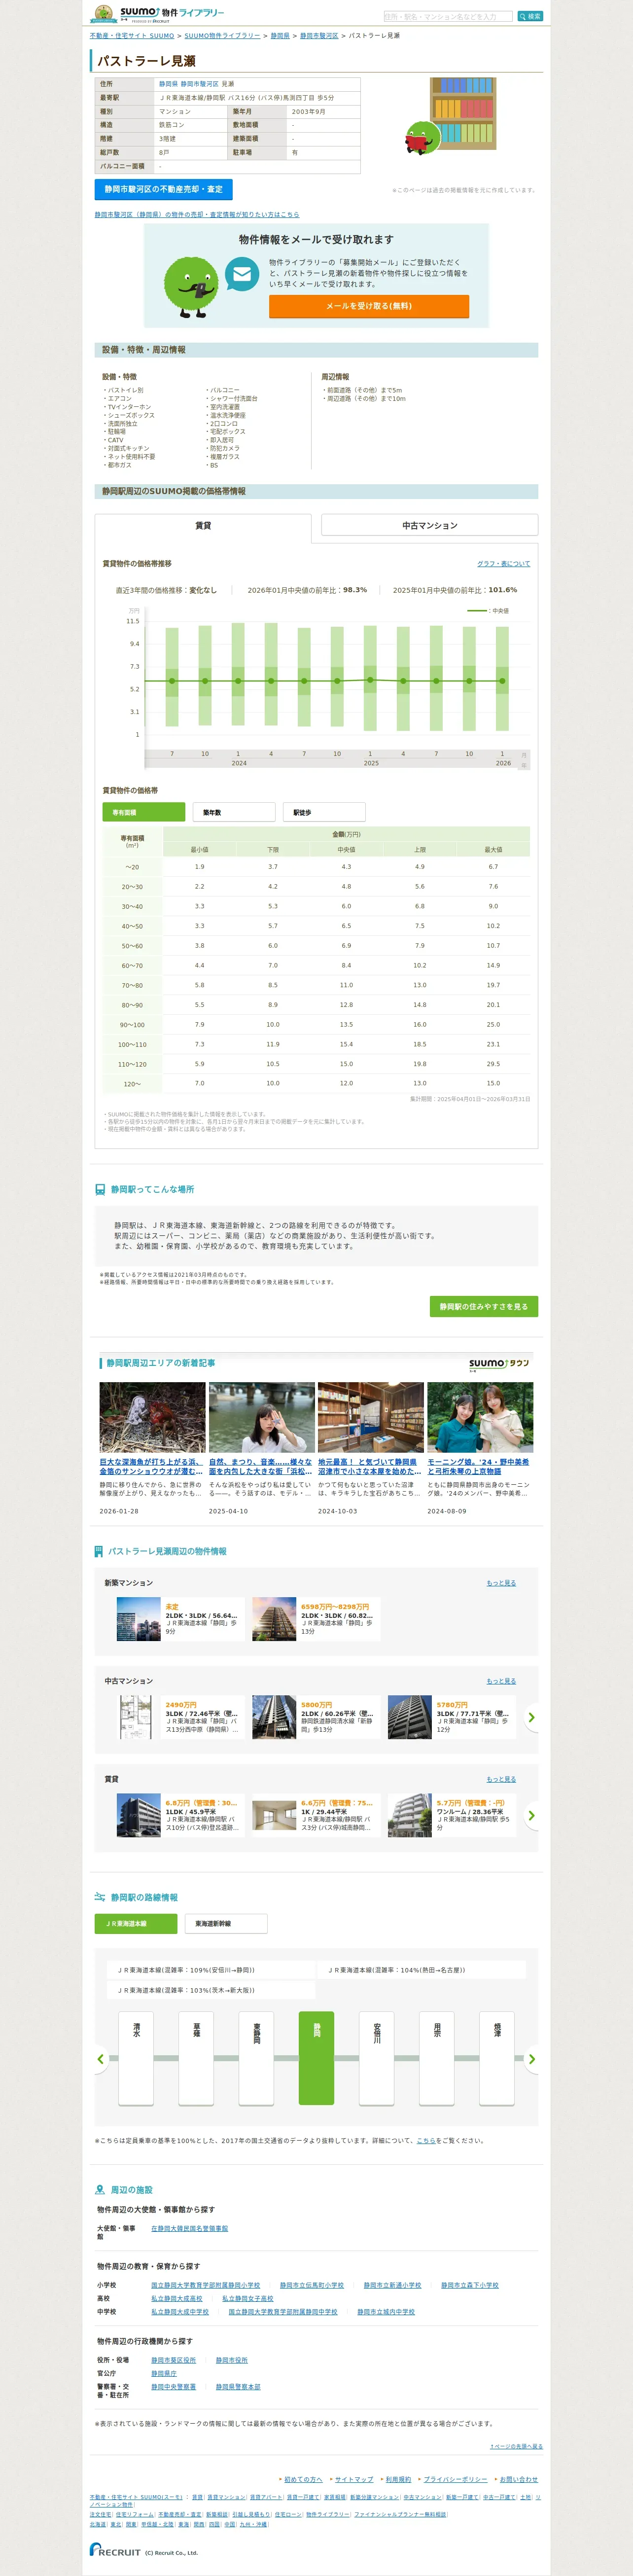Select the 駅徒歩 table tab
This screenshot has width=633, height=2576.
click(323, 812)
